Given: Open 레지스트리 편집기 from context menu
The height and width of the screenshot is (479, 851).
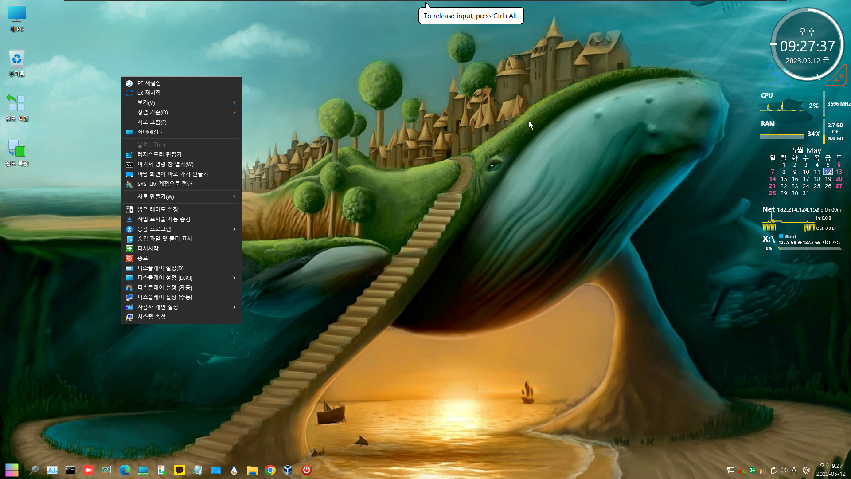Looking at the screenshot, I should pyautogui.click(x=181, y=154).
